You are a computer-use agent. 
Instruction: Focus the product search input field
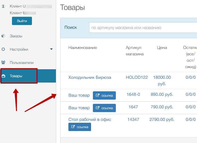pyautogui.click(x=143, y=27)
